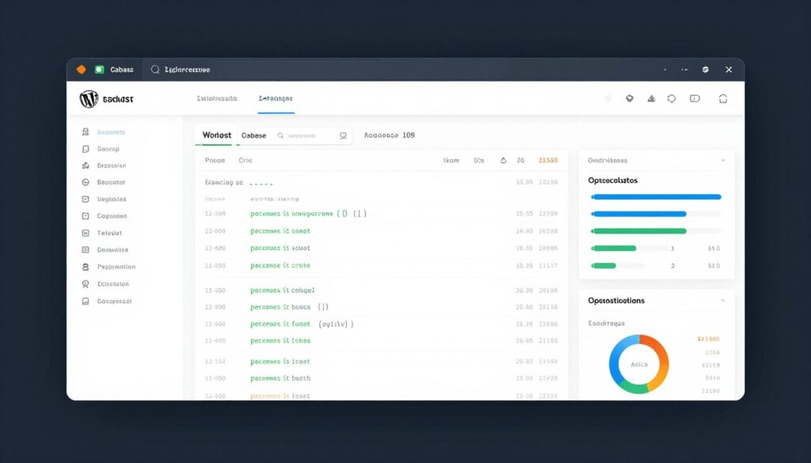Image resolution: width=811 pixels, height=463 pixels.
Task: Click the rounded card icon in header toolbar
Action: click(x=695, y=98)
